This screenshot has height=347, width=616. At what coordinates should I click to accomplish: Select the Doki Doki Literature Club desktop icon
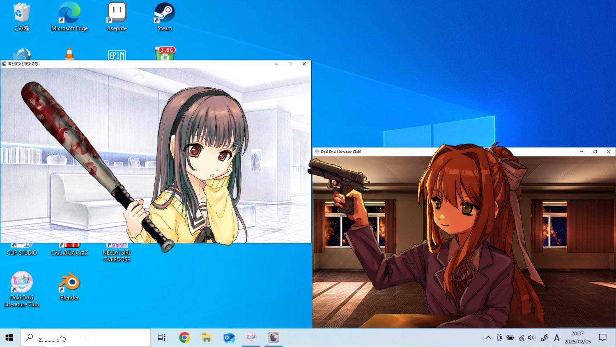coord(22,289)
